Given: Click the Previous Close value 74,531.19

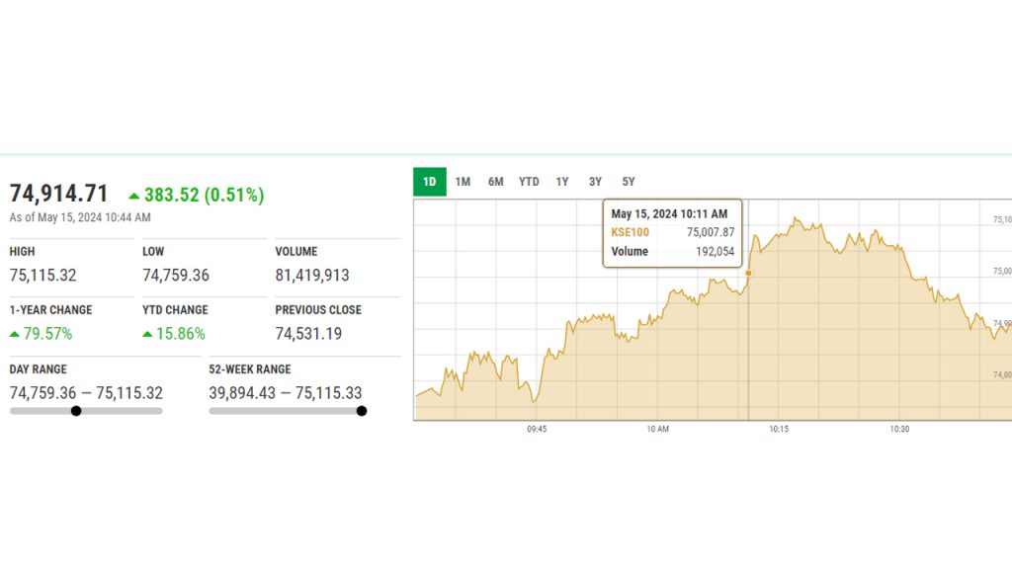Looking at the screenshot, I should (x=308, y=334).
